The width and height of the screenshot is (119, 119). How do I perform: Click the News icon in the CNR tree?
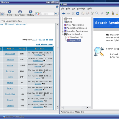click(x=65, y=19)
